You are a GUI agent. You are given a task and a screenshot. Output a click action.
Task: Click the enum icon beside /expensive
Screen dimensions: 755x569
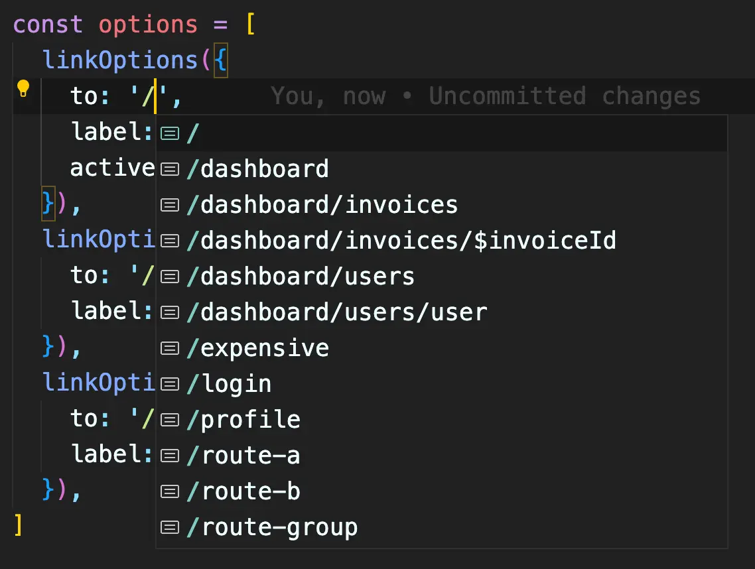point(171,348)
